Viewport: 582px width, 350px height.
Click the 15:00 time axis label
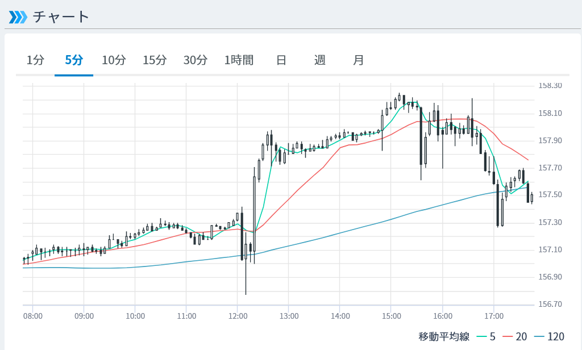pyautogui.click(x=392, y=316)
